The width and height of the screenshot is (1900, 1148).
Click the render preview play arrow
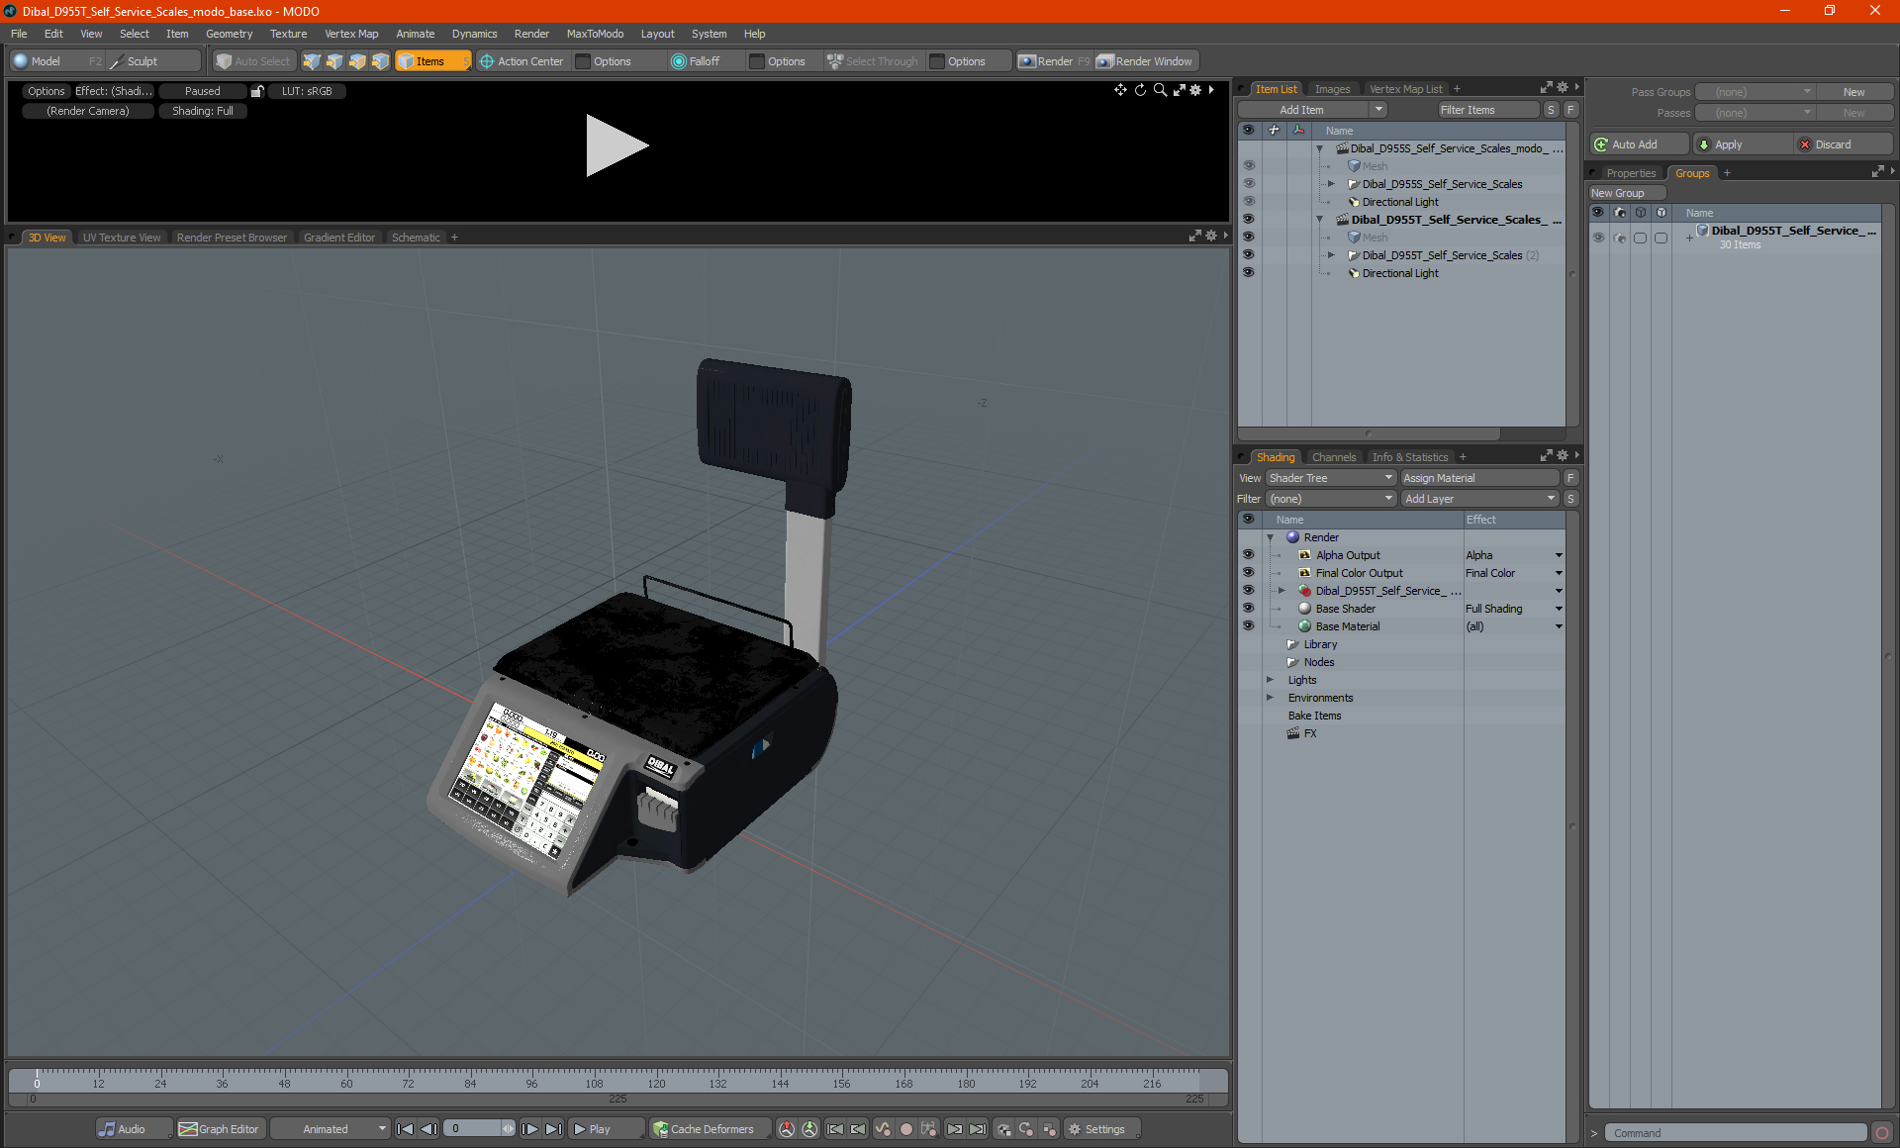point(617,145)
